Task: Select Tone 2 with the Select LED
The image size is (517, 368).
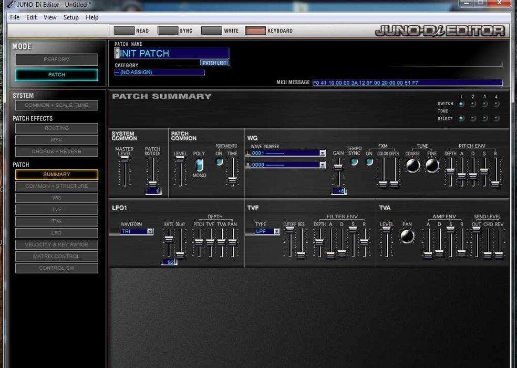Action: tap(473, 118)
